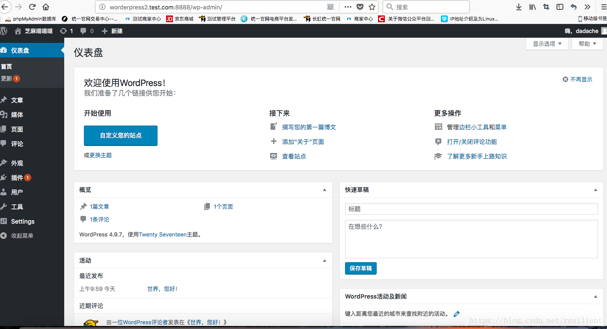Screen dimensions: 607x329
Task: Collapse the sidebar with 收起菜单
Action: 32,236
